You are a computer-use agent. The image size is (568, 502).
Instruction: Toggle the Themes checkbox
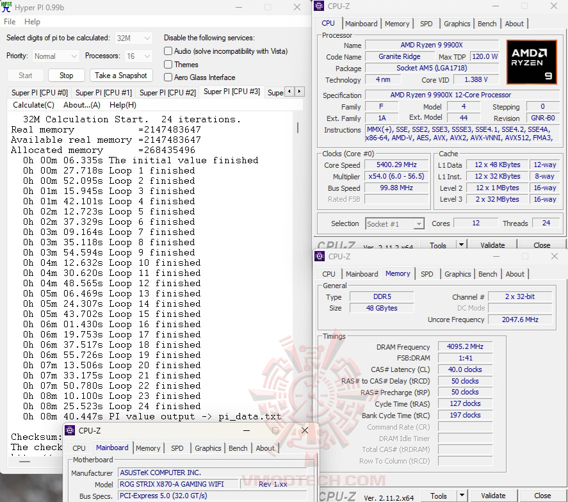168,65
